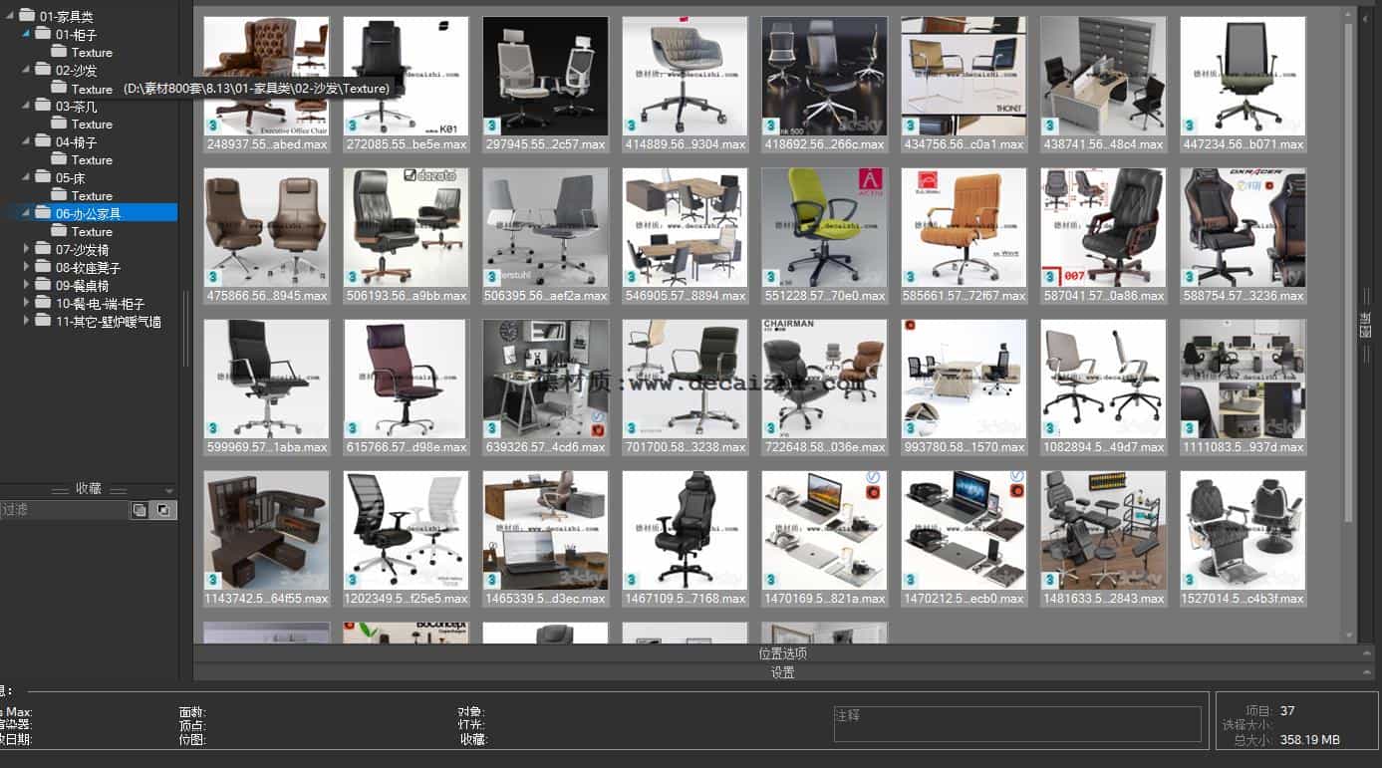Open the 收藏 section dropdown arrow

pyautogui.click(x=169, y=488)
